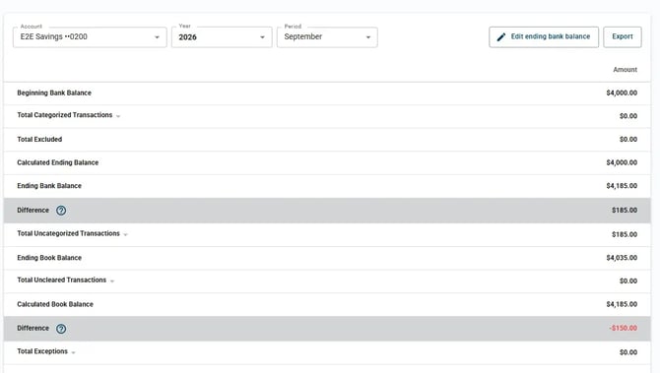Open the Account dropdown E2E Savings ••0200

click(x=90, y=37)
